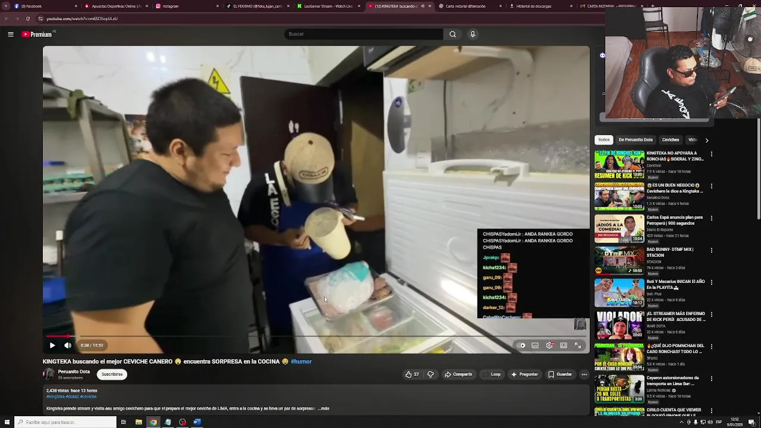The image size is (761, 428).
Task: Reload the page in browser
Action: (x=27, y=18)
